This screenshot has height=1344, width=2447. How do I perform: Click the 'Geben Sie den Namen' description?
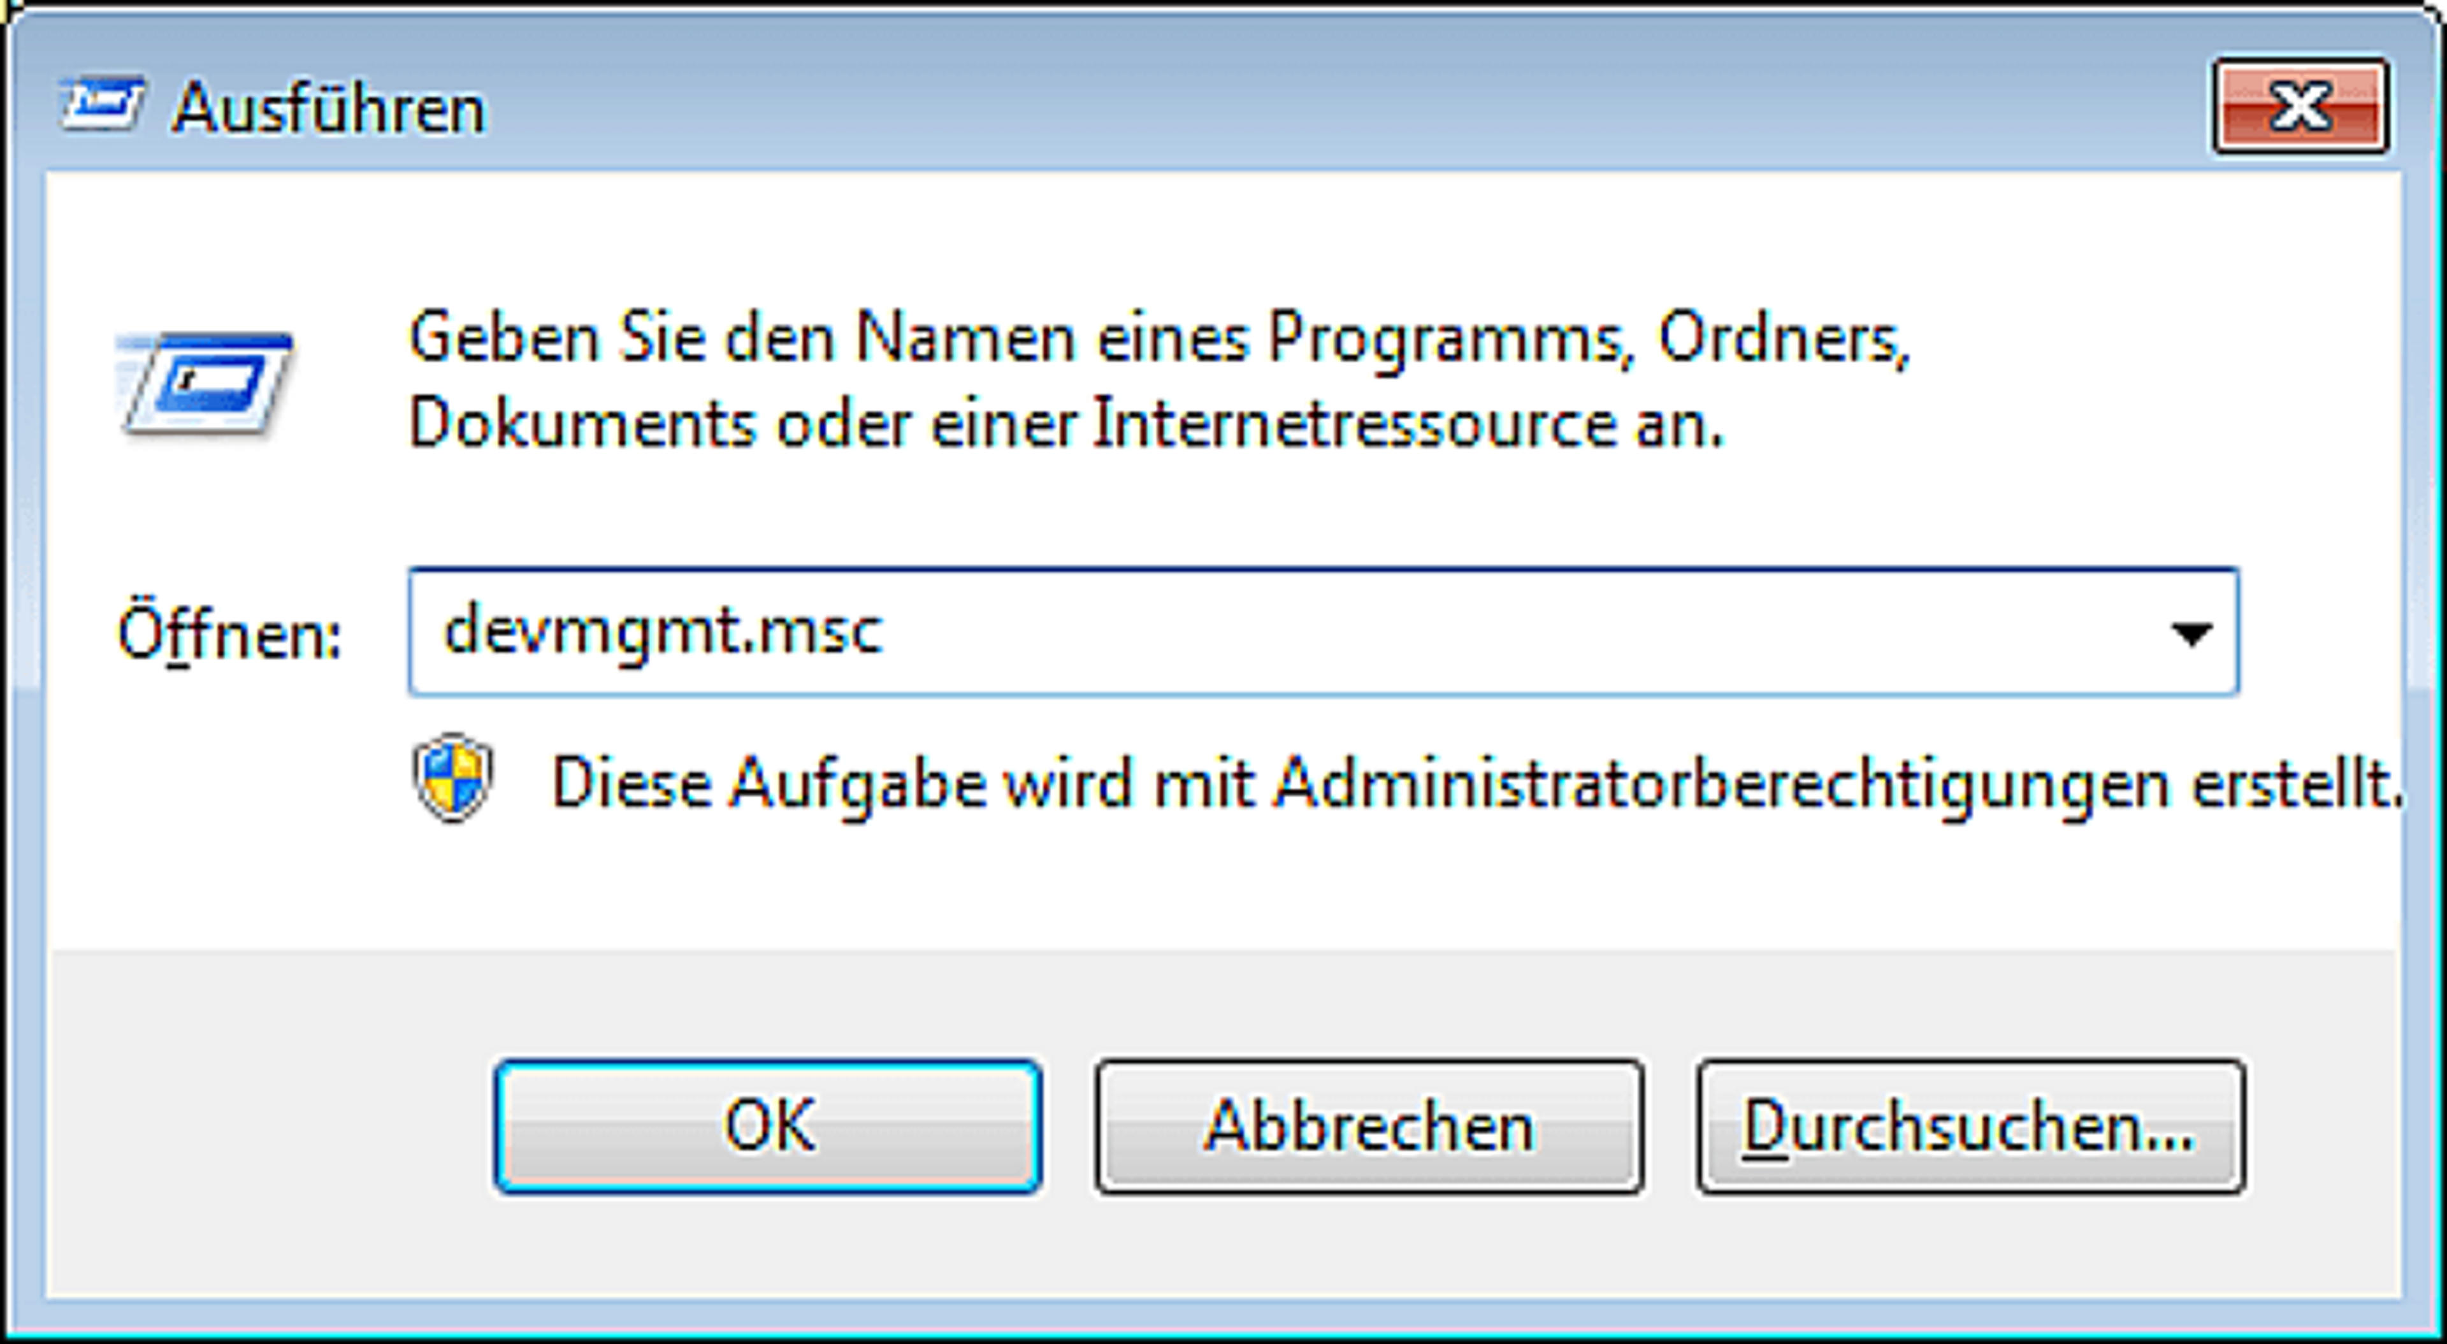point(1159,339)
